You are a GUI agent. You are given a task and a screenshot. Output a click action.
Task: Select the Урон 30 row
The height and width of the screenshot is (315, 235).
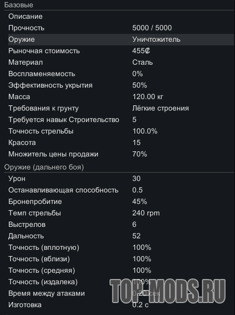(x=121, y=178)
